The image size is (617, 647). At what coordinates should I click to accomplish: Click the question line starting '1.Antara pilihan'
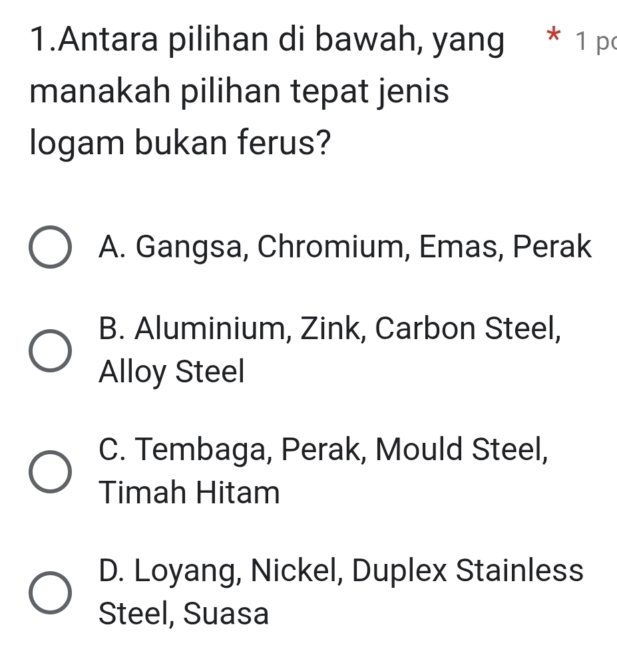pyautogui.click(x=266, y=40)
